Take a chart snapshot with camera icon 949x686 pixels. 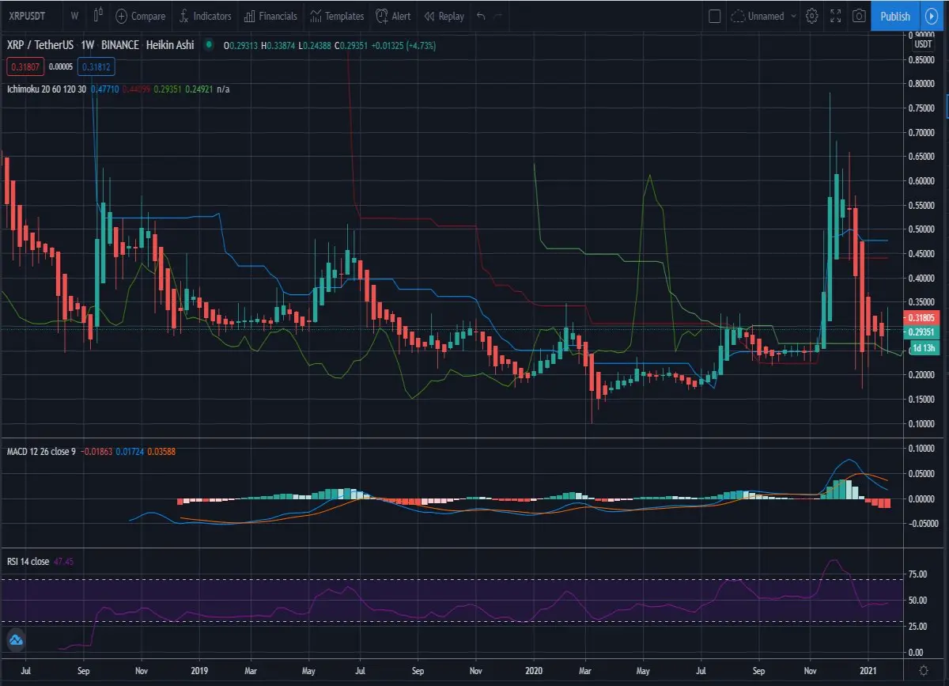(859, 16)
